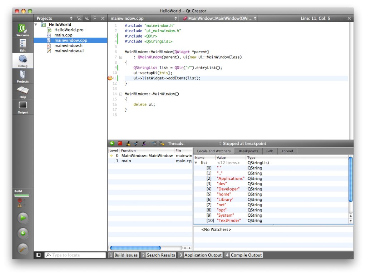Fold the destructor code block at line 14

(x=121, y=94)
